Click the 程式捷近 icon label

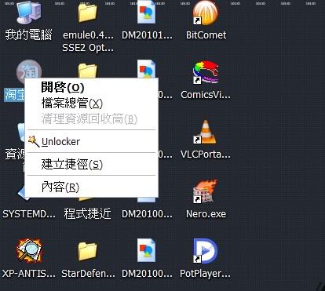[87, 214]
